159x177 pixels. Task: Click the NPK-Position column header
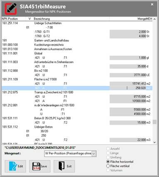pos(10,19)
